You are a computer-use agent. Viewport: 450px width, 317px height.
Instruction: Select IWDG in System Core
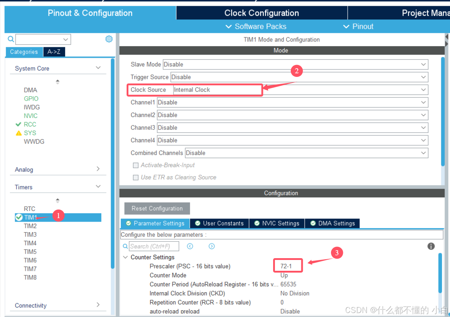(x=32, y=107)
